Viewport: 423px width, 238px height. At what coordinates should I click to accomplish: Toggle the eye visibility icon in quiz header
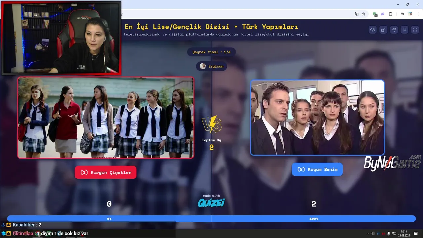[x=373, y=30]
